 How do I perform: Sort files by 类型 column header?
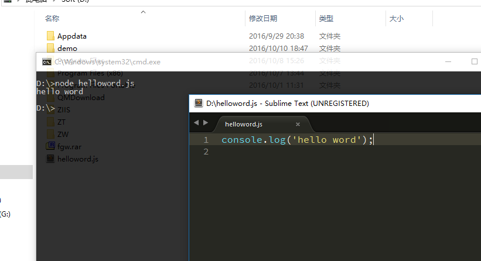[326, 19]
